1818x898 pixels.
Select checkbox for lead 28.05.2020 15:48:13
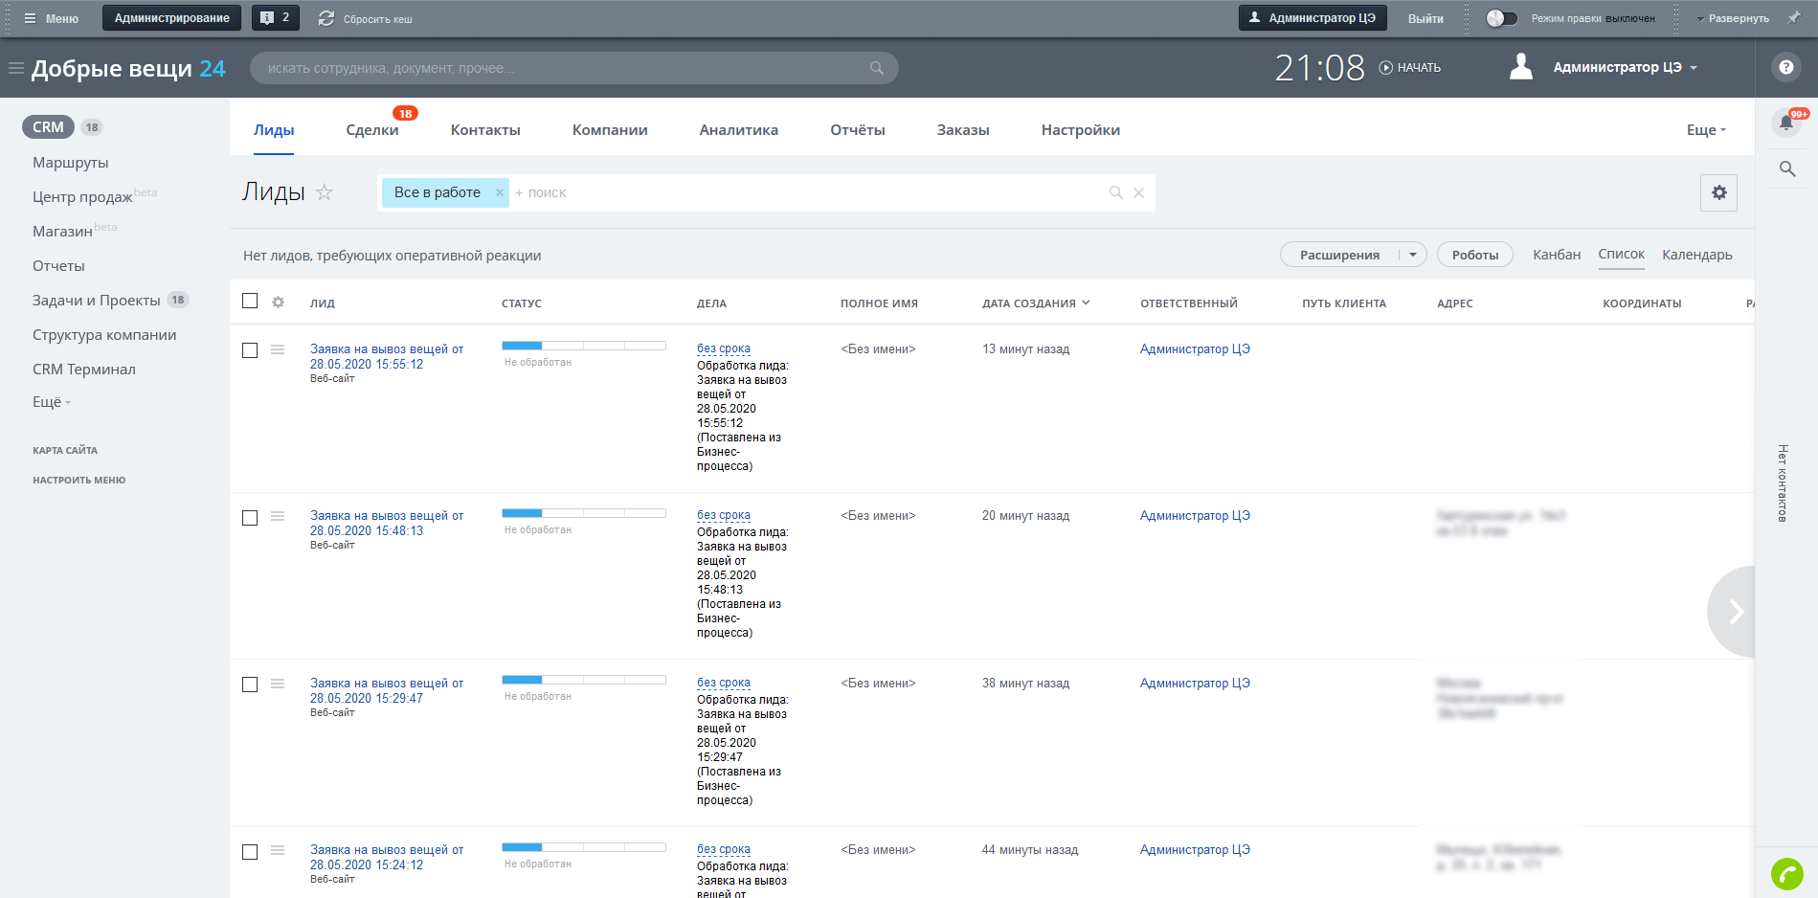click(250, 518)
